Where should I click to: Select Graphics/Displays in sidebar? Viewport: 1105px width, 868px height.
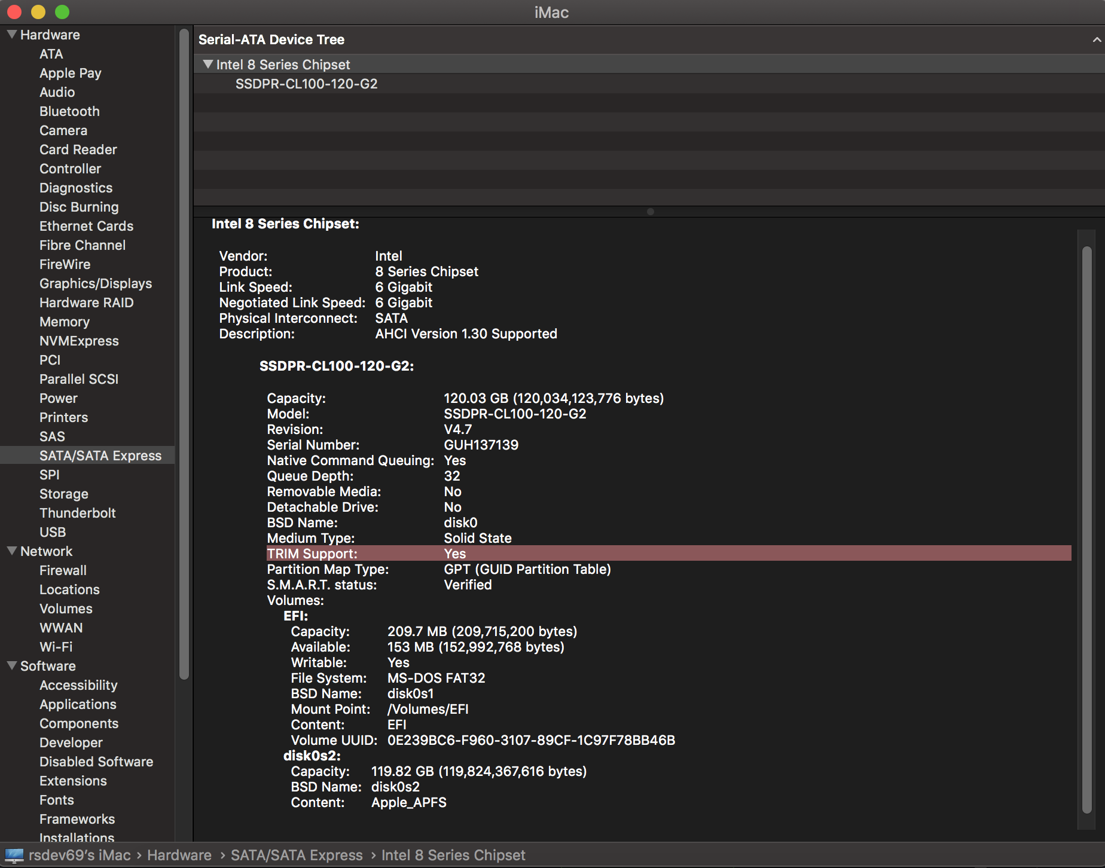[x=96, y=283]
